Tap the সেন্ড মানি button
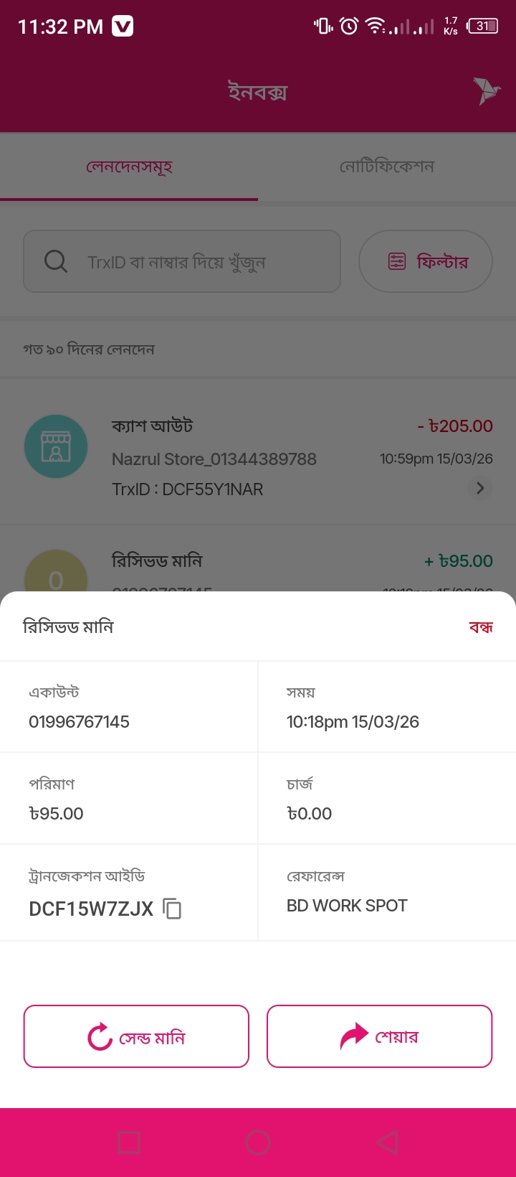Image resolution: width=516 pixels, height=1177 pixels. coord(136,1036)
